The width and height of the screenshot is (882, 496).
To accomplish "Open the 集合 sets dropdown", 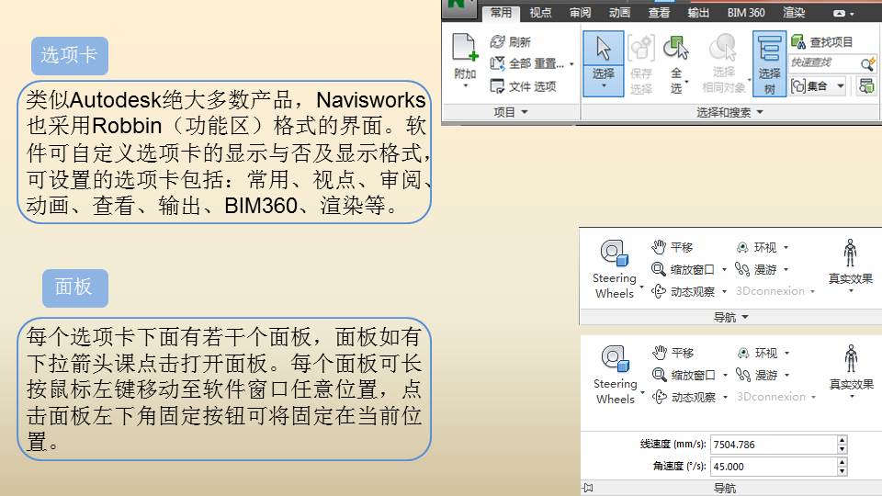I will coord(818,86).
